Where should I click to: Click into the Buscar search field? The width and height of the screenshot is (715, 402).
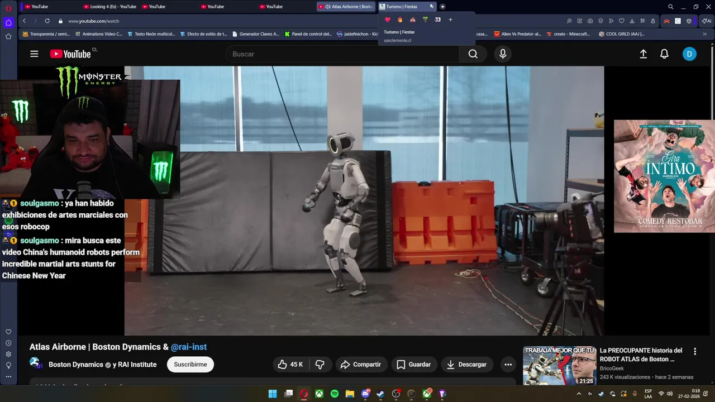click(x=342, y=54)
